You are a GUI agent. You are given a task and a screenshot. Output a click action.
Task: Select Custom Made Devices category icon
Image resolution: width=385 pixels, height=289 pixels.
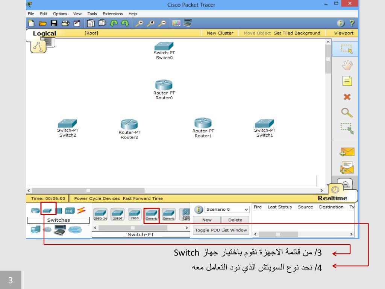[60, 230]
